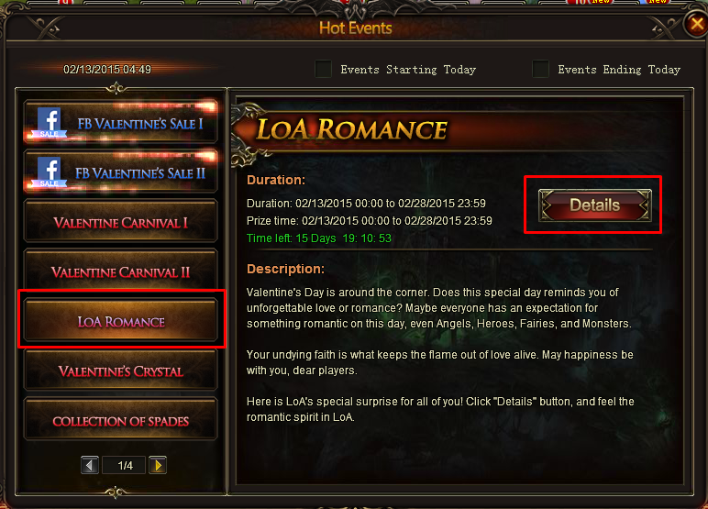Image resolution: width=708 pixels, height=509 pixels.
Task: Close the Hot Events window
Action: click(696, 24)
